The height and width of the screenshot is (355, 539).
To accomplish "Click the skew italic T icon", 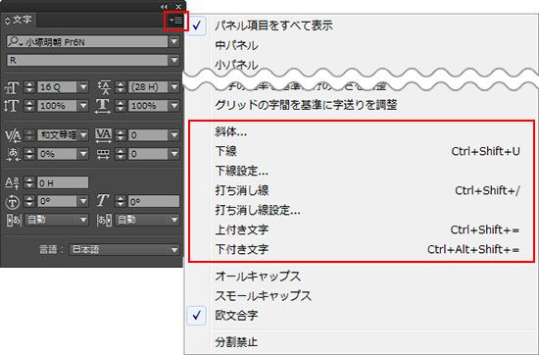I will pyautogui.click(x=103, y=201).
